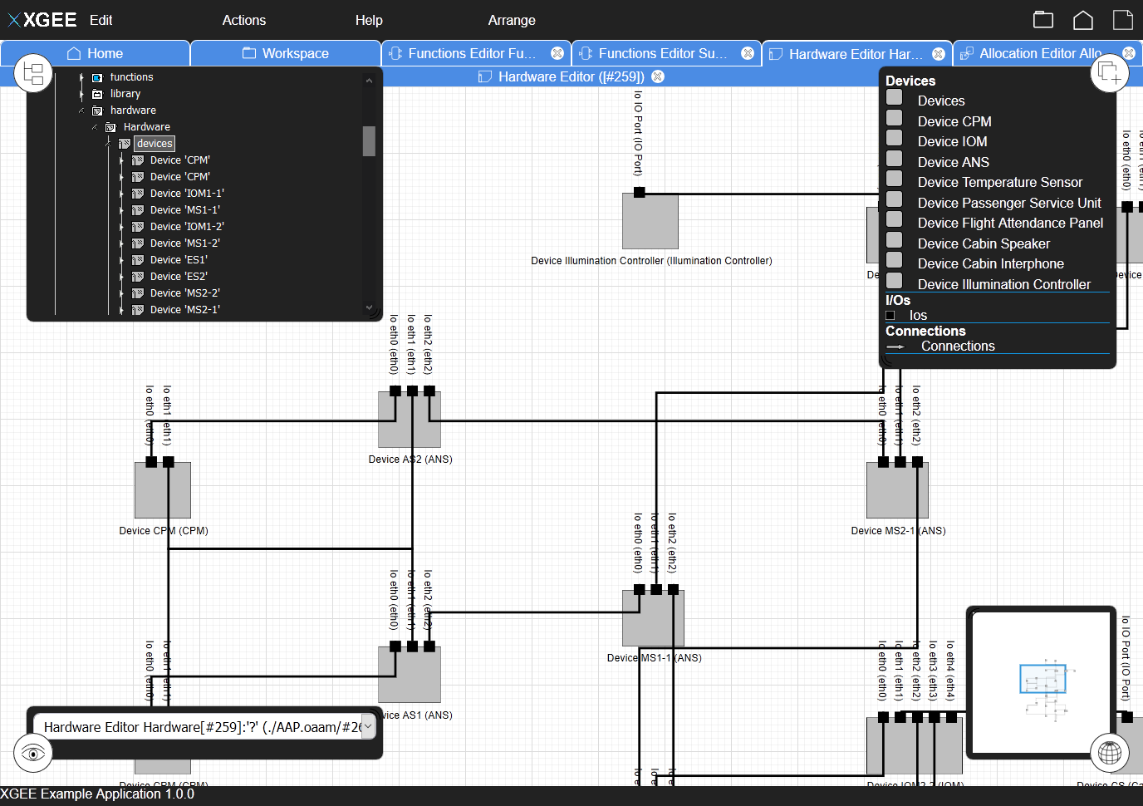Expand Device 'ES2' tree node
Viewport: 1143px width, 806px height.
point(121,277)
